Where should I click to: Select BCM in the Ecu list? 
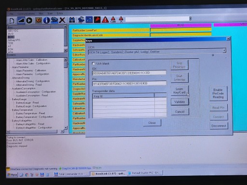(11, 37)
